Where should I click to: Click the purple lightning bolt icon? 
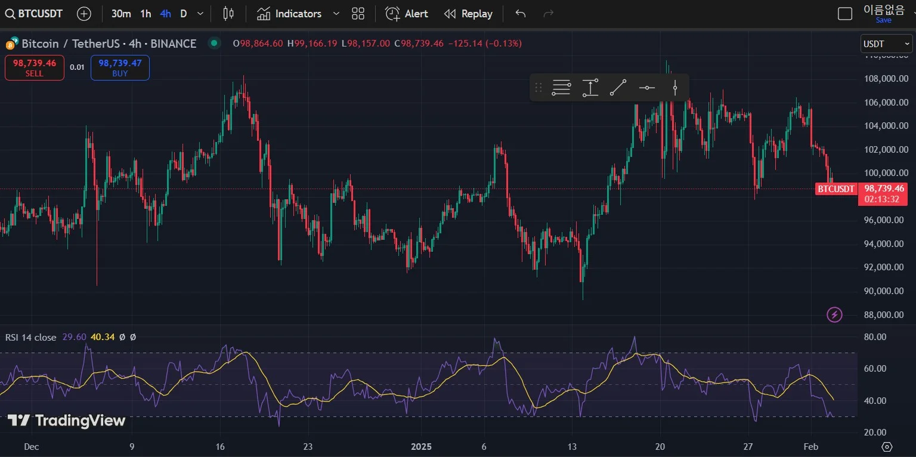[x=835, y=314]
